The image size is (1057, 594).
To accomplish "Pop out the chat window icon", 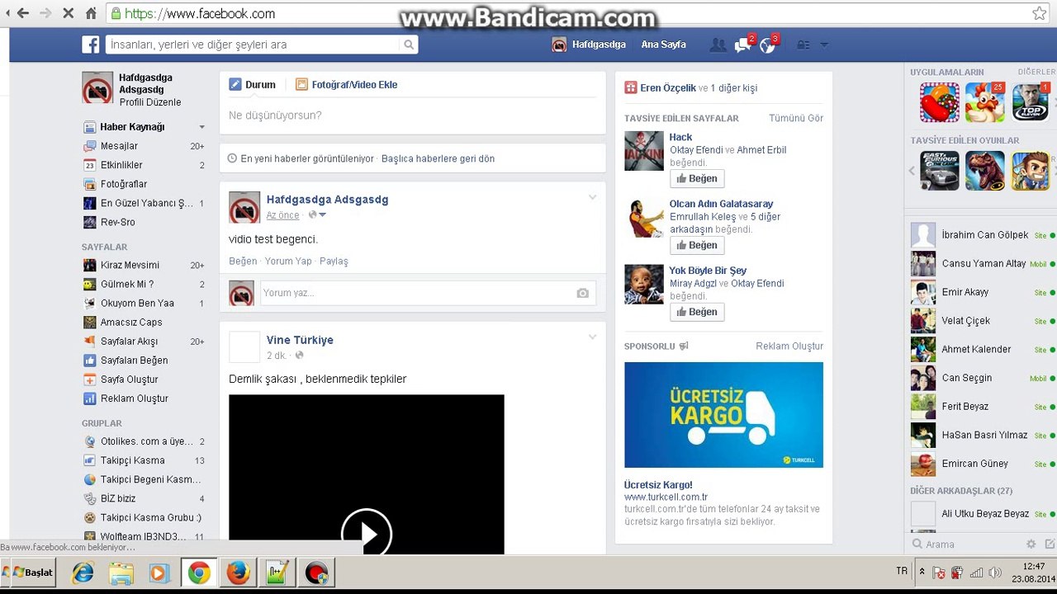I will [x=1050, y=544].
